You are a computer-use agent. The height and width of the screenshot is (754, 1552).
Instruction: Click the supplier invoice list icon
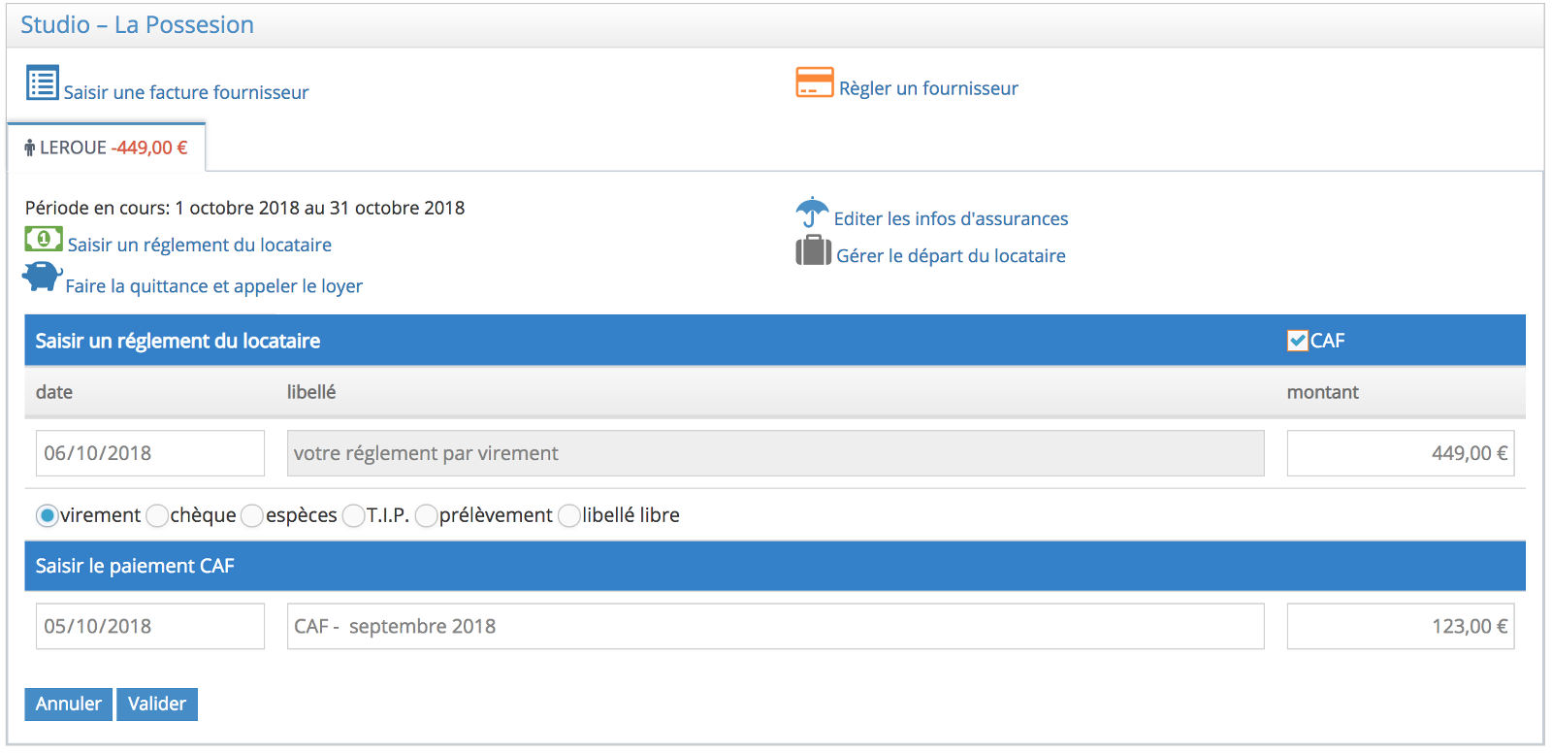click(43, 83)
